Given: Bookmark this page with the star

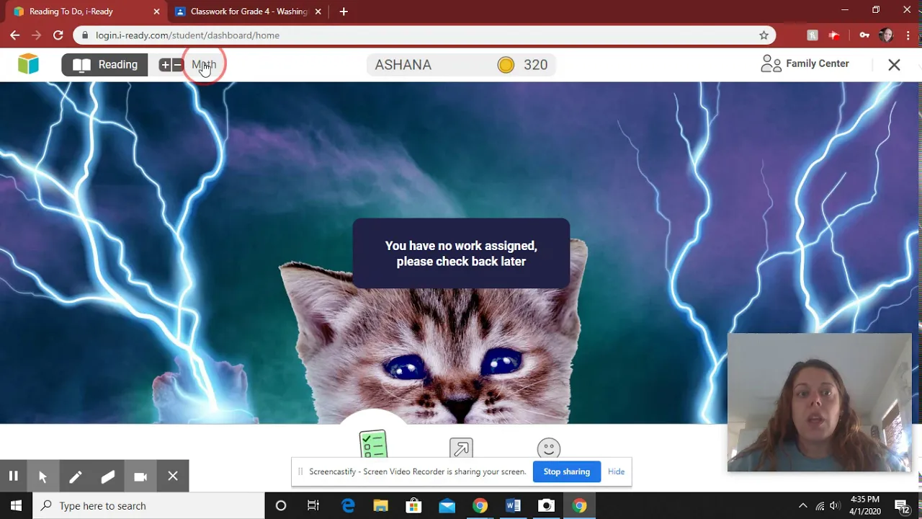Looking at the screenshot, I should [764, 35].
